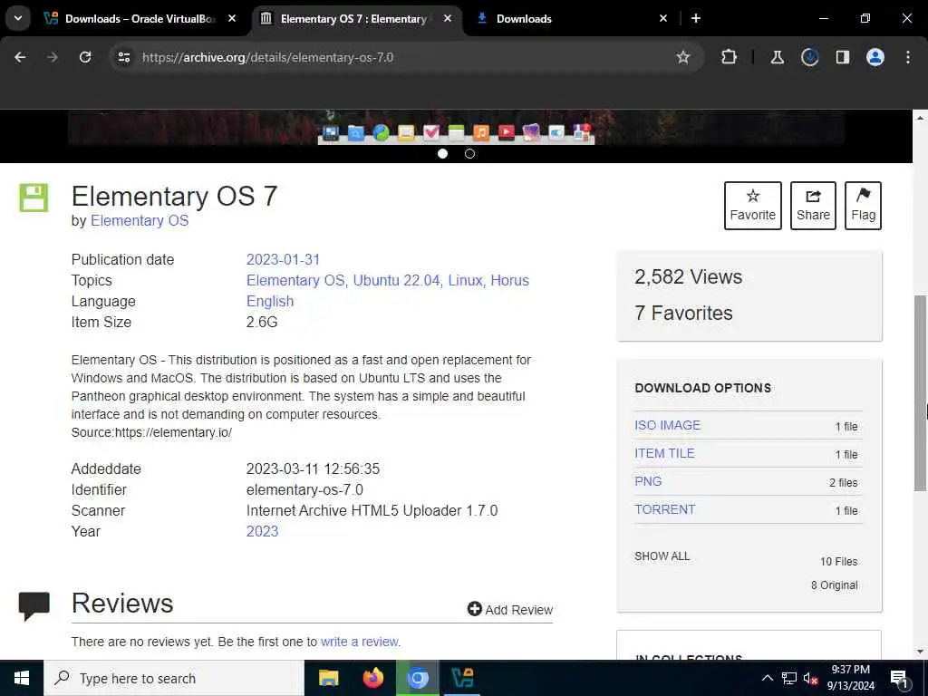Click the slideshow screenshot thumbnail

pos(456,128)
